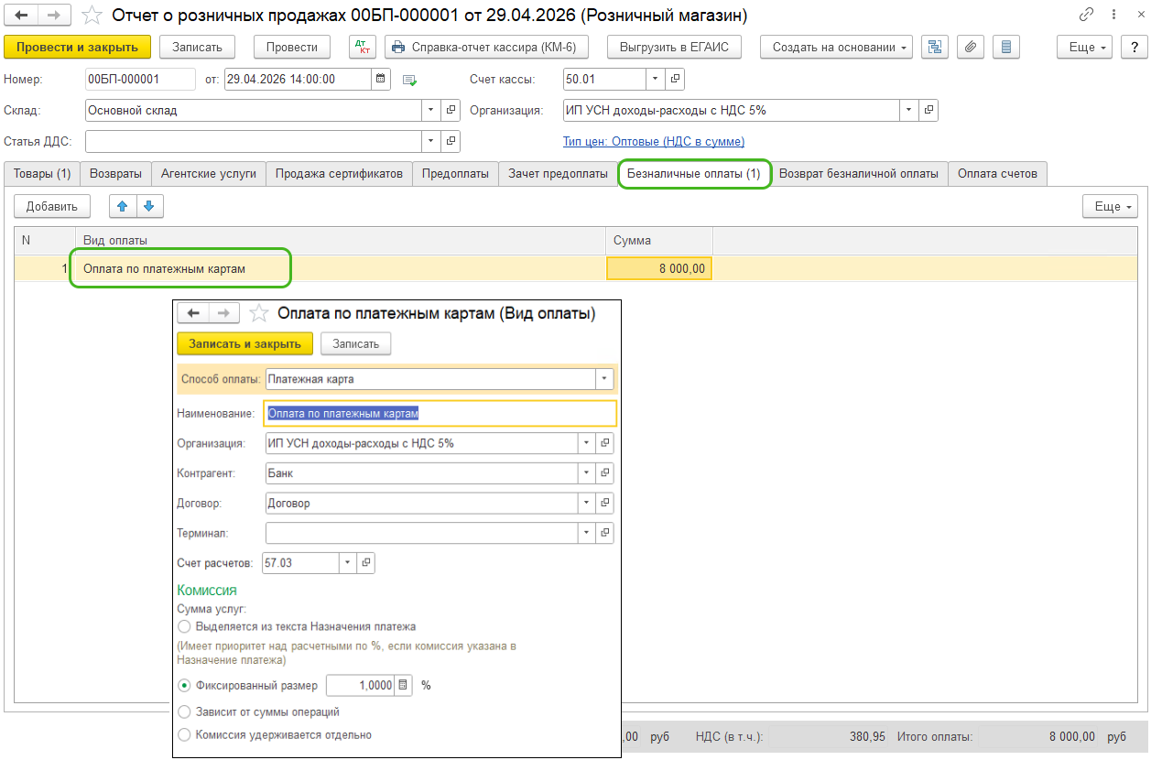Click main window 'Записать' button
Image resolution: width=1162 pixels, height=760 pixels.
point(197,47)
